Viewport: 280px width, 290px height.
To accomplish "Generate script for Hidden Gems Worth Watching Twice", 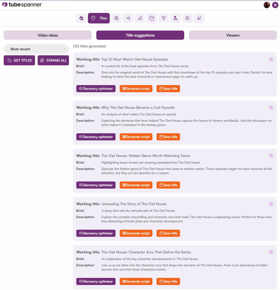I will [x=136, y=185].
